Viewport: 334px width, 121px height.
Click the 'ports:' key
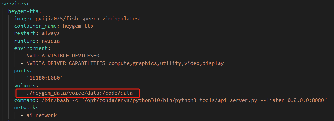22,71
